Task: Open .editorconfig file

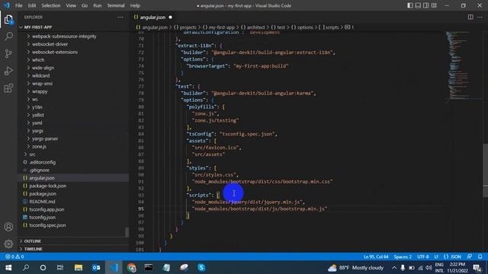Action: pyautogui.click(x=43, y=162)
